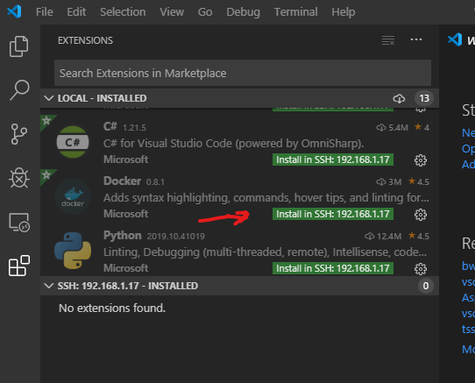Open the Selection menu
Image resolution: width=475 pixels, height=383 pixels.
coord(123,12)
